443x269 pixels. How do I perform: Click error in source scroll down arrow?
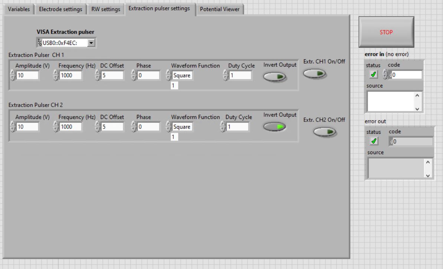click(417, 109)
